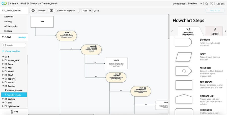Click expand icon on step1 node
This screenshot has width=227, height=115.
coord(71,33)
